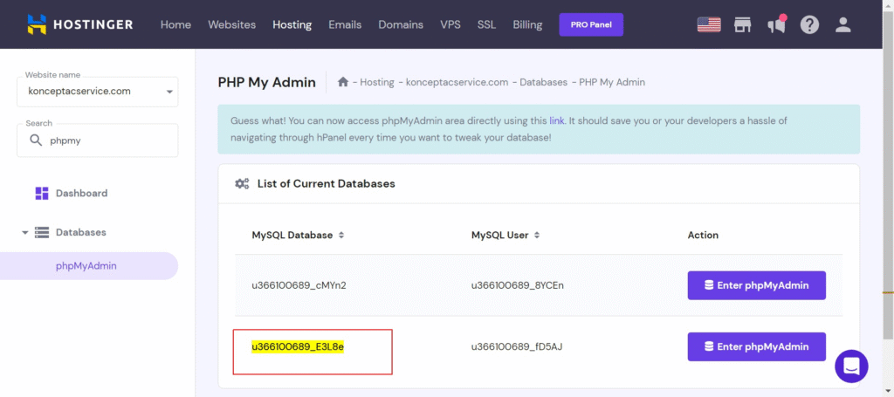Click MySQL user u366100689_fD5AJ
The image size is (894, 397).
point(517,346)
